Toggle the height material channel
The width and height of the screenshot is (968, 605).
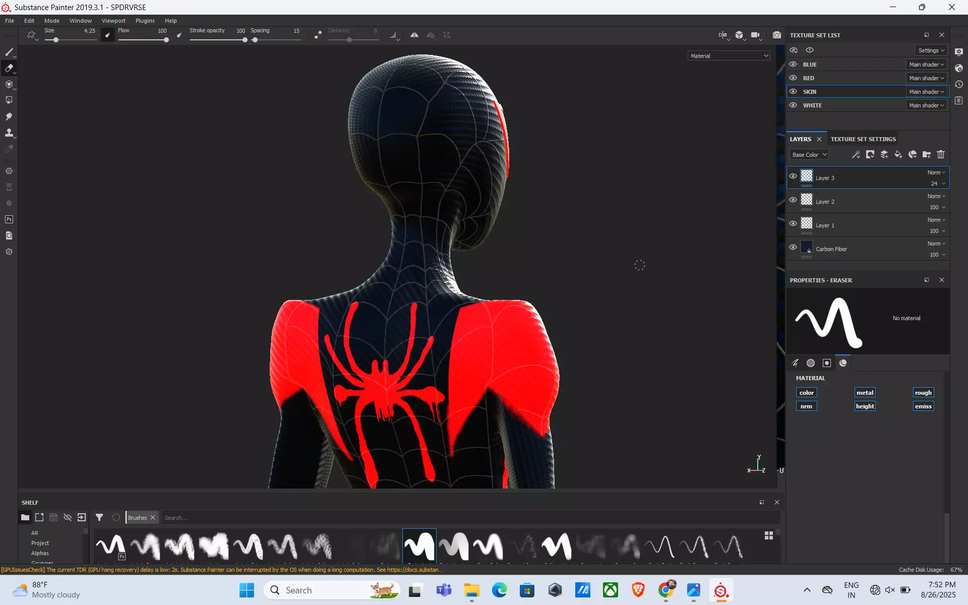pos(865,406)
